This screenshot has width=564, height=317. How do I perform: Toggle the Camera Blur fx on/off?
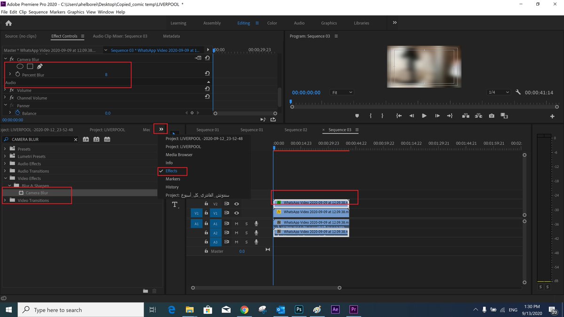point(11,60)
